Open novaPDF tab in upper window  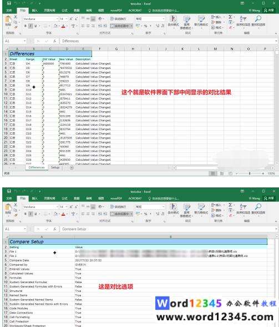pos(116,11)
